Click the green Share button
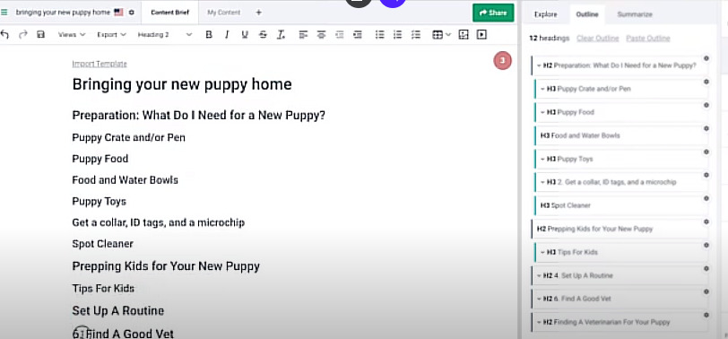Viewport: 728px width, 339px height. coord(493,13)
